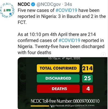
Task: Click the DISCHARGED green banner
Action: click(x=58, y=78)
